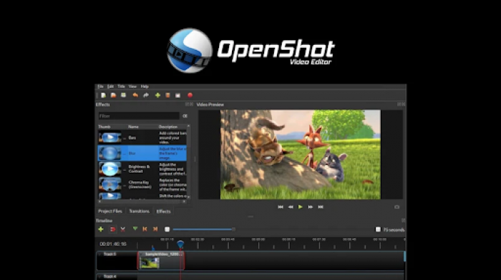Toggle the red snapping magnet icon

tap(112, 229)
